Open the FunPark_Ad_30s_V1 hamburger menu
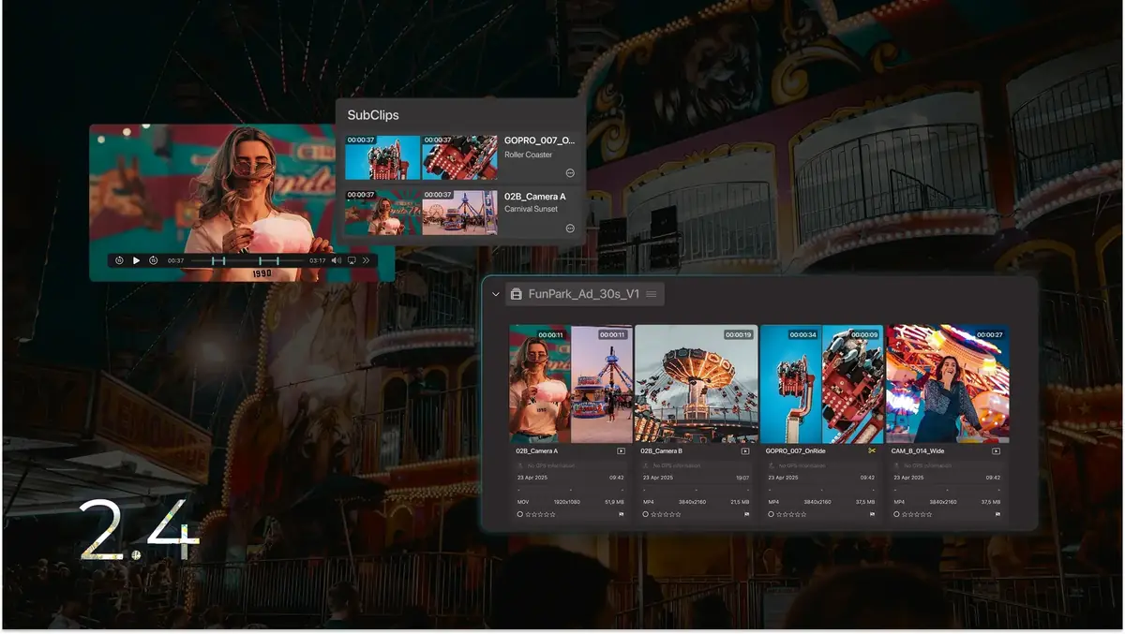Screen dimensions: 1125x634 [652, 294]
